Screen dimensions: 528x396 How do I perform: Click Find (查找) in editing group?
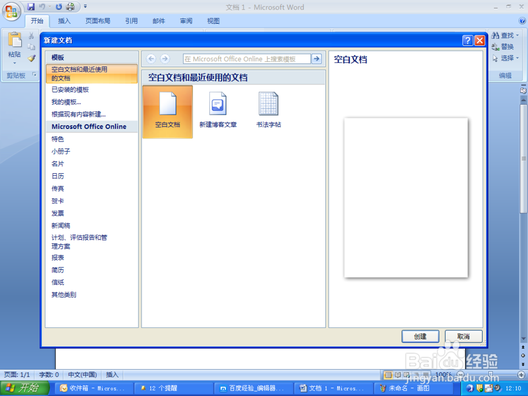coord(503,35)
